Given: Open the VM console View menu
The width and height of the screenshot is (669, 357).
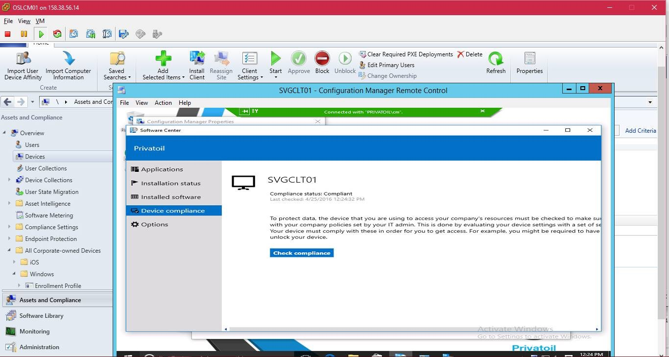Looking at the screenshot, I should coord(24,21).
